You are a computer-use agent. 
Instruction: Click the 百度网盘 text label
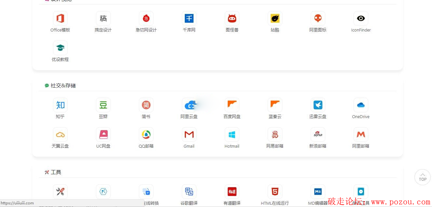pos(232,117)
